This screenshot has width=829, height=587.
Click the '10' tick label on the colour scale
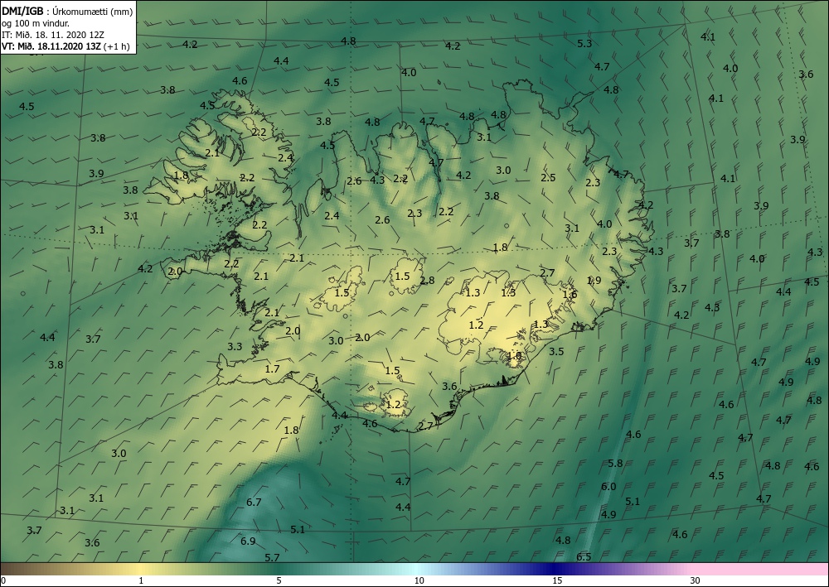419,581
